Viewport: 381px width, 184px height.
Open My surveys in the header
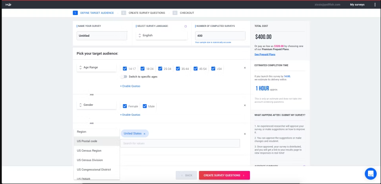(x=357, y=5)
